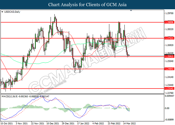Click the 1.24140 price axis value
175x125 pixels.
point(169,77)
